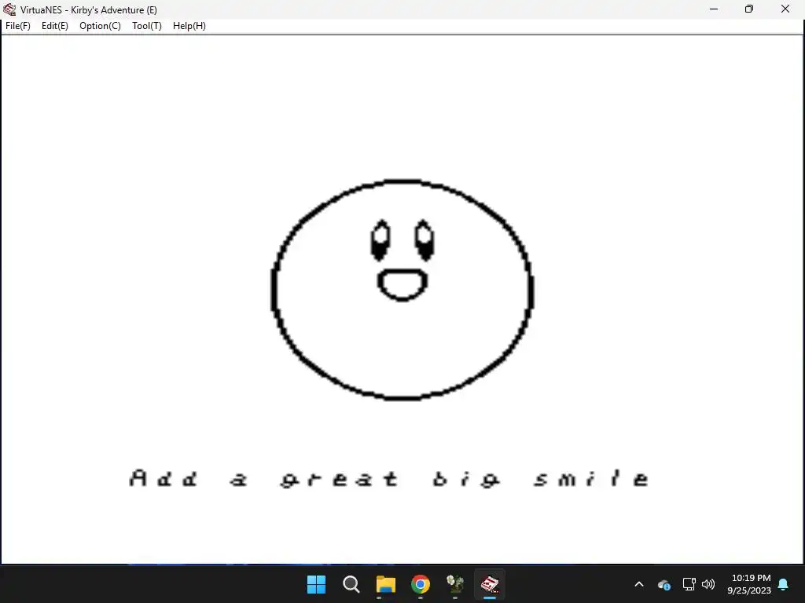Open the Option(C) menu
This screenshot has width=805, height=603.
coord(100,26)
